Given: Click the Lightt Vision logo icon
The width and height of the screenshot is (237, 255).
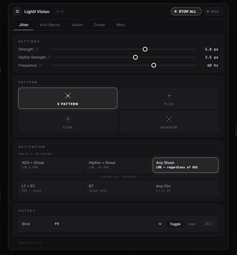Looking at the screenshot, I should 17,11.
